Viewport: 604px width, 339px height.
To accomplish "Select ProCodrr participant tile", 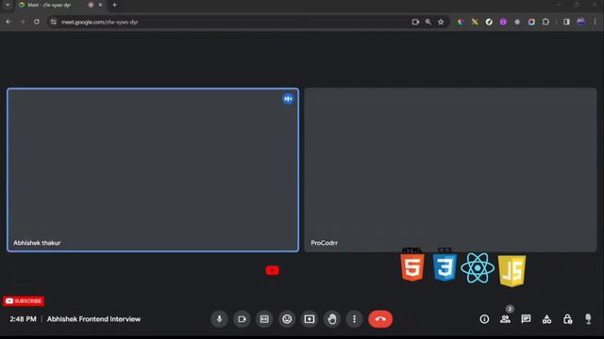I will [x=450, y=169].
